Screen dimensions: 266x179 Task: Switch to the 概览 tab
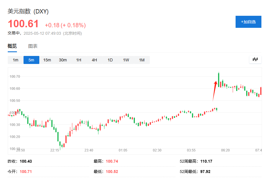12,46
